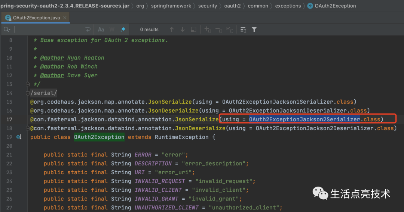Click the DESCRIPTION constant name

click(153, 163)
